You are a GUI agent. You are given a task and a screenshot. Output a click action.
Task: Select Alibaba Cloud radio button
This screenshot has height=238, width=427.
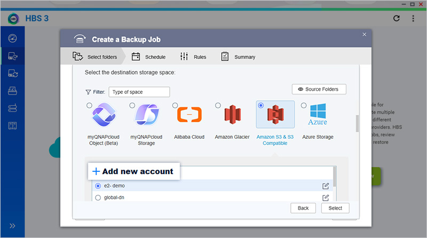(x=175, y=105)
